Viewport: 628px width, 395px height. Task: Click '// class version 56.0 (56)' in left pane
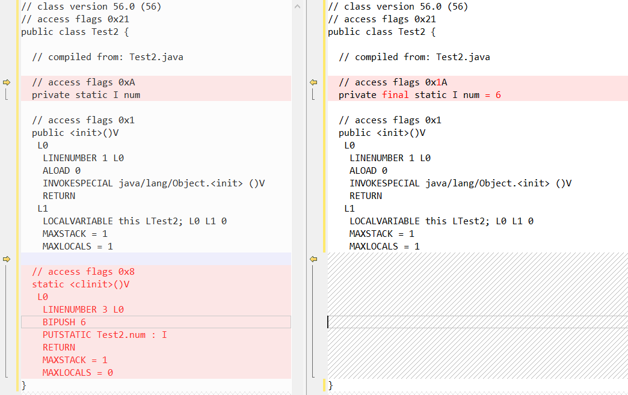coord(91,7)
